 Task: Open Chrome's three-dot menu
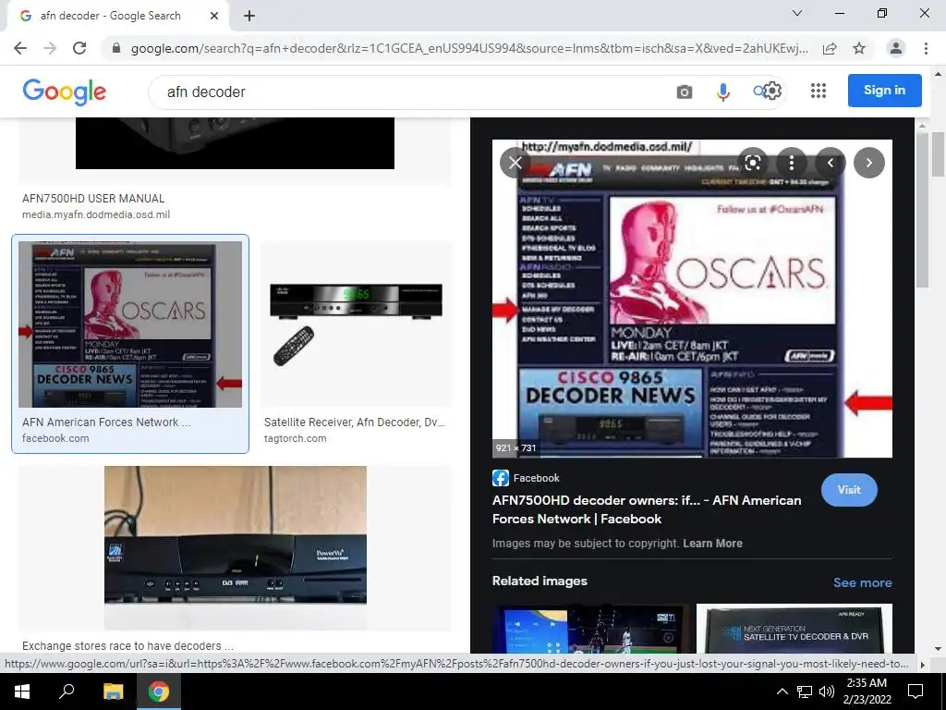[926, 48]
